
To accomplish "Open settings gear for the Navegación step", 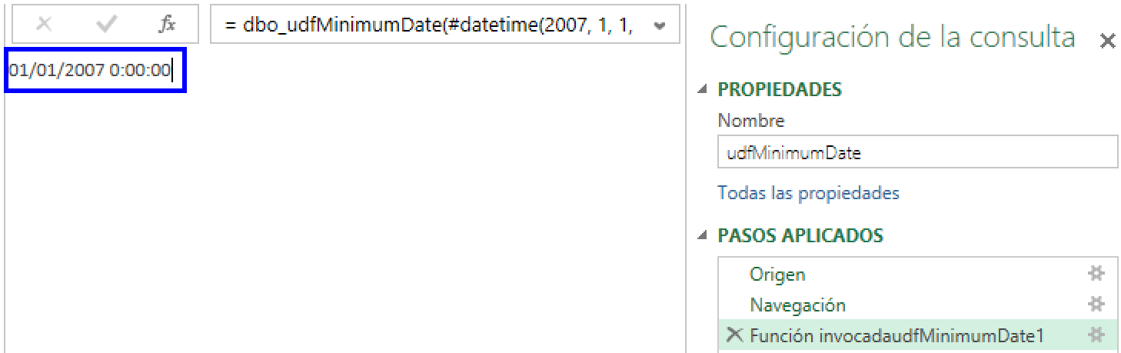I will click(x=1096, y=305).
